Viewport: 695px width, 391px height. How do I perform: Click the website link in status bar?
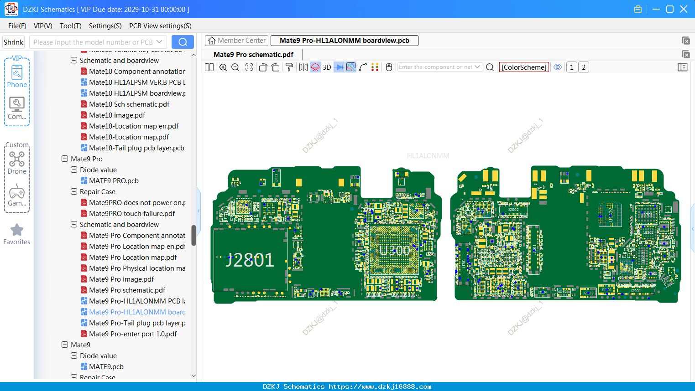coord(380,386)
